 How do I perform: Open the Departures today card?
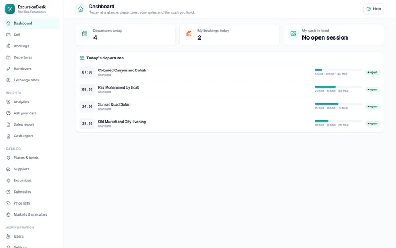(125, 35)
